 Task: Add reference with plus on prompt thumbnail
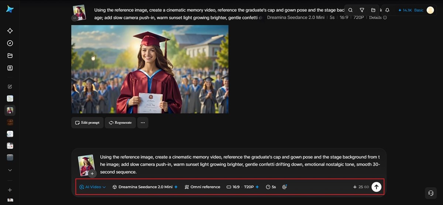pyautogui.click(x=92, y=173)
